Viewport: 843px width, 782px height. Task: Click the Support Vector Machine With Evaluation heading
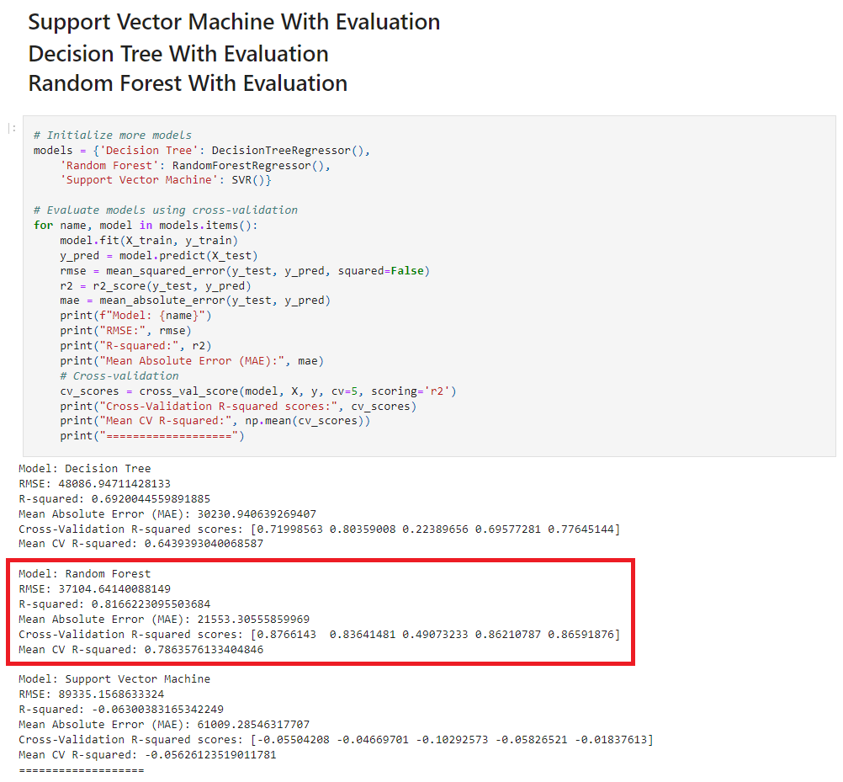coord(234,23)
